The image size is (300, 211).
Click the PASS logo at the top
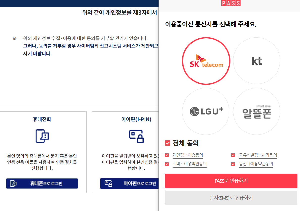click(x=231, y=3)
